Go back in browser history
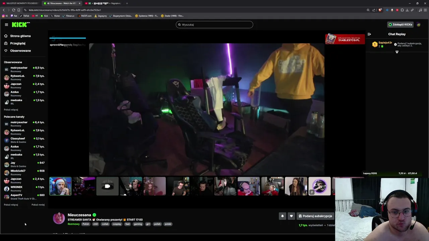Screen dimensions: 429x241 point(4,10)
